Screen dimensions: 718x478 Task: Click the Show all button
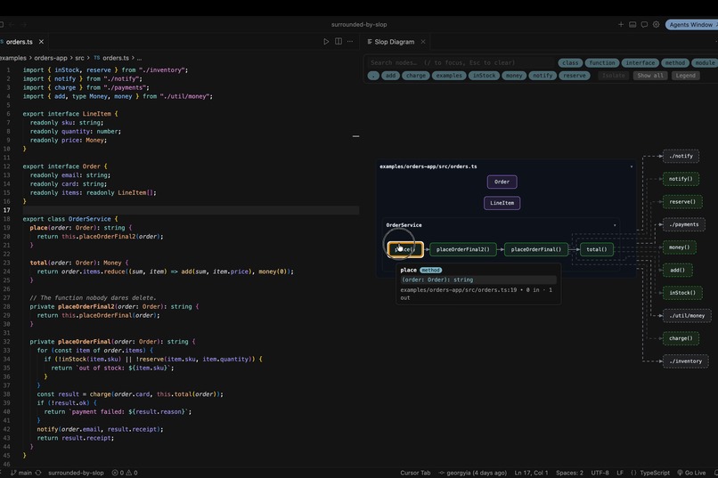coord(650,76)
